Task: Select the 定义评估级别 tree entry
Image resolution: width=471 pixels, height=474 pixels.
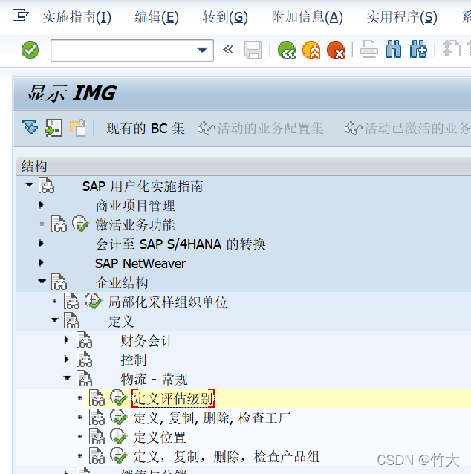Action: pos(174,398)
